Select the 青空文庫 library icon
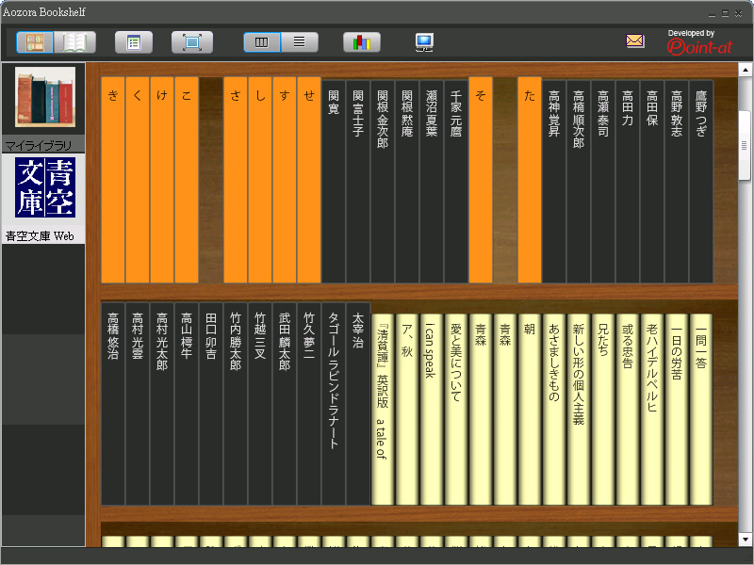The height and width of the screenshot is (565, 754). click(x=43, y=188)
